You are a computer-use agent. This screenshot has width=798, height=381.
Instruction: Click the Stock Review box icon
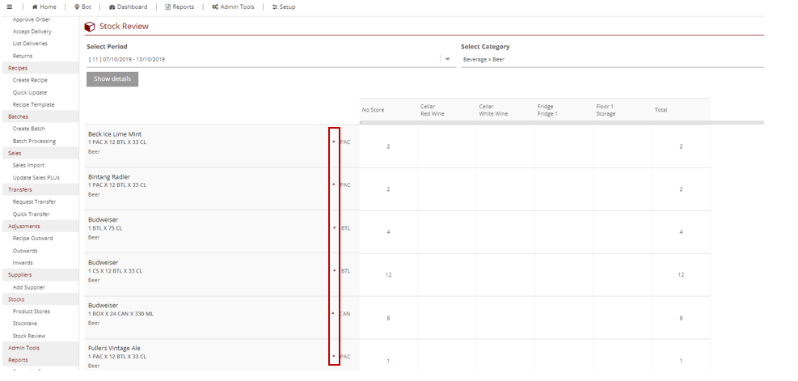click(90, 27)
